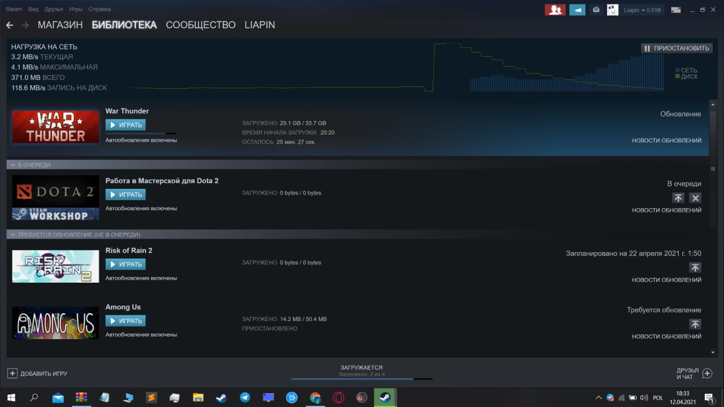Click the Among Us title text

click(123, 307)
